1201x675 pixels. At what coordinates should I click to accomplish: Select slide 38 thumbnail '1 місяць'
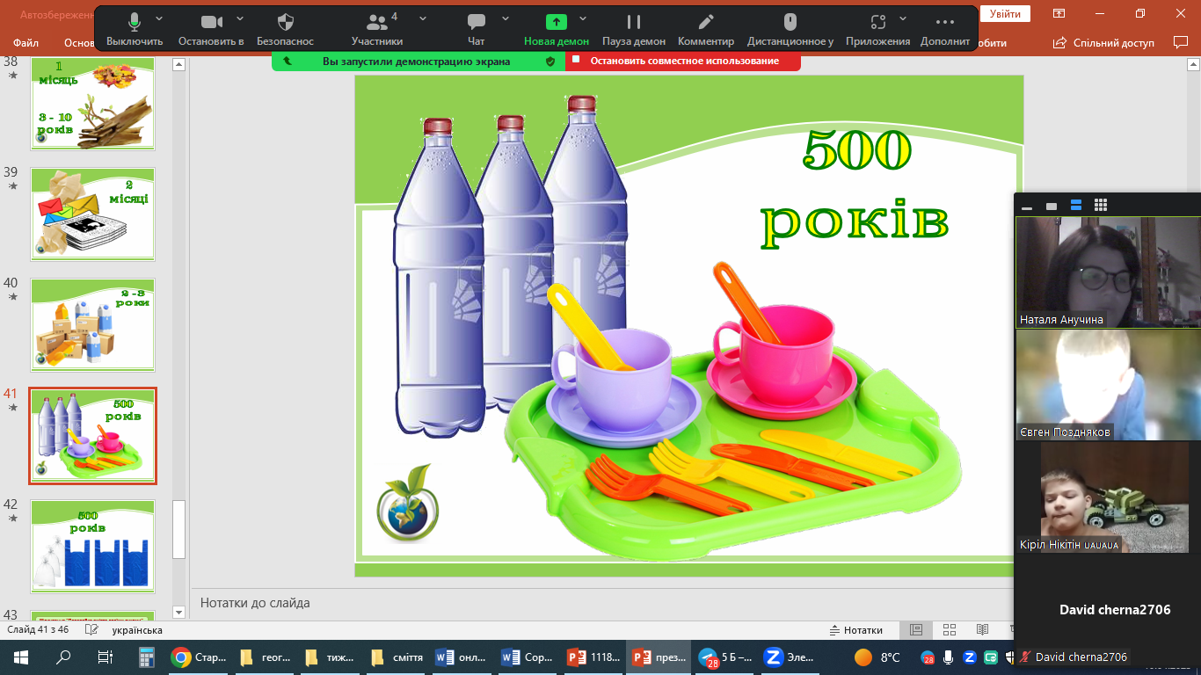tap(92, 104)
